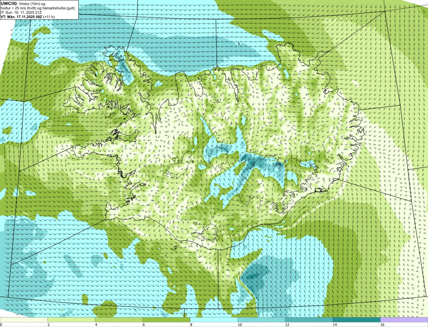
Task: Click the light cyan 8–10 m/s legend swatch
Action: [x=214, y=320]
